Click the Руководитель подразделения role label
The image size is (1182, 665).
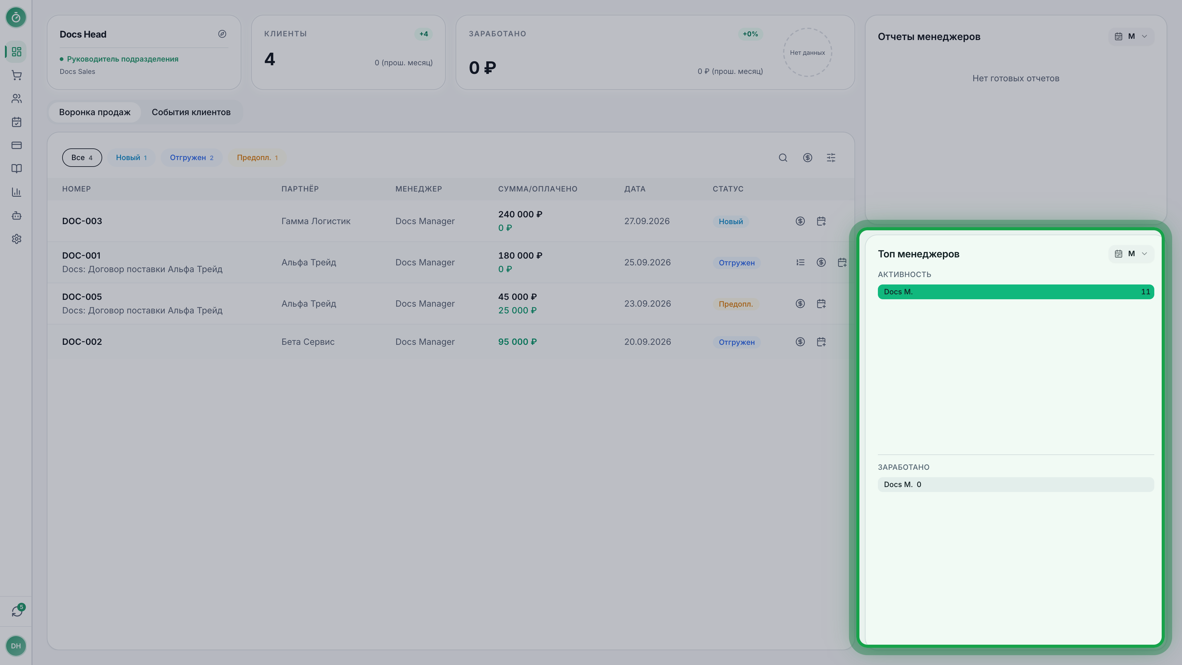123,59
